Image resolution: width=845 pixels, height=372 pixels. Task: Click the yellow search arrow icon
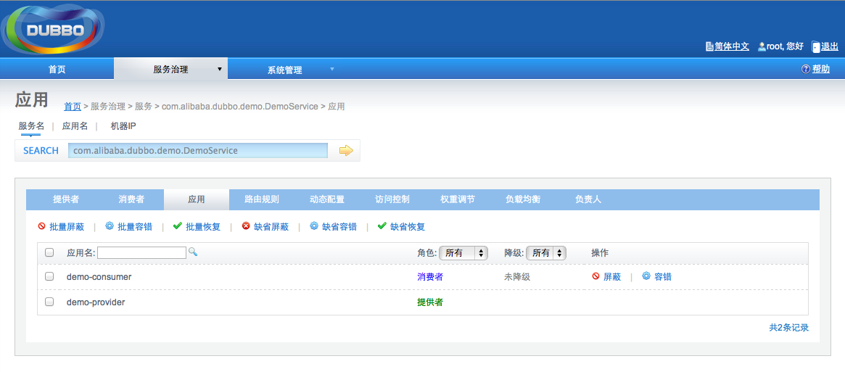tap(346, 151)
